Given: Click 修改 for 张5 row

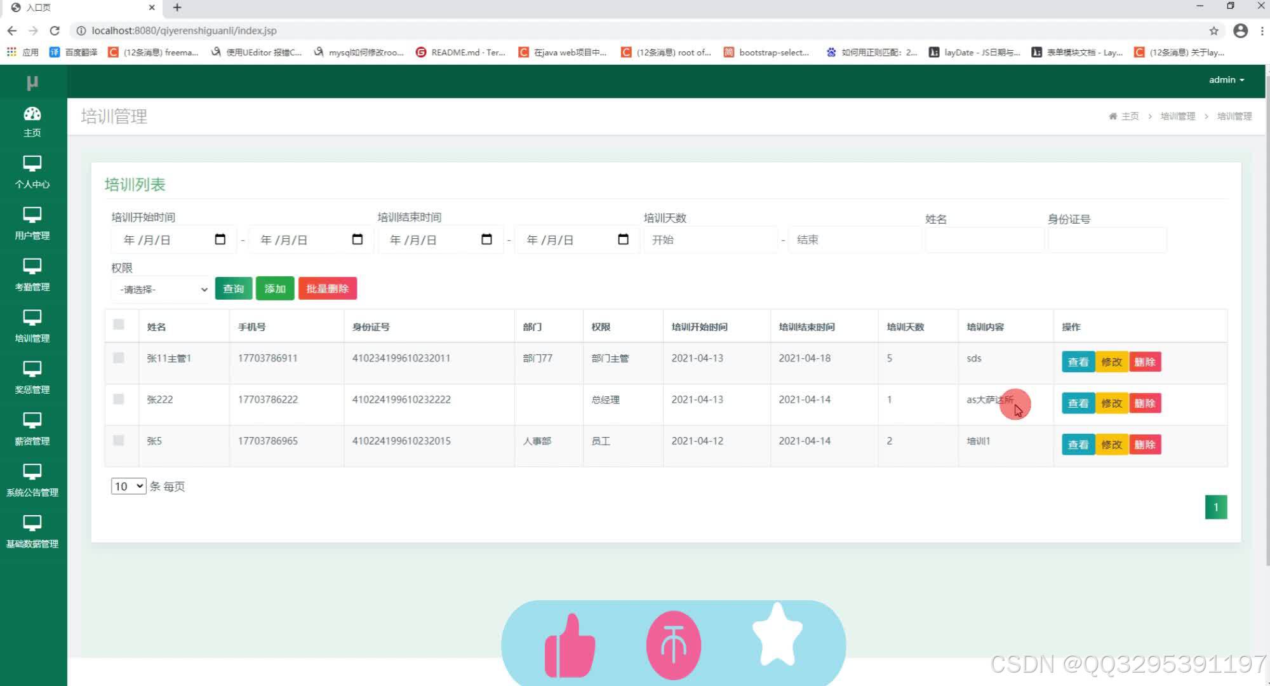Looking at the screenshot, I should (1111, 445).
